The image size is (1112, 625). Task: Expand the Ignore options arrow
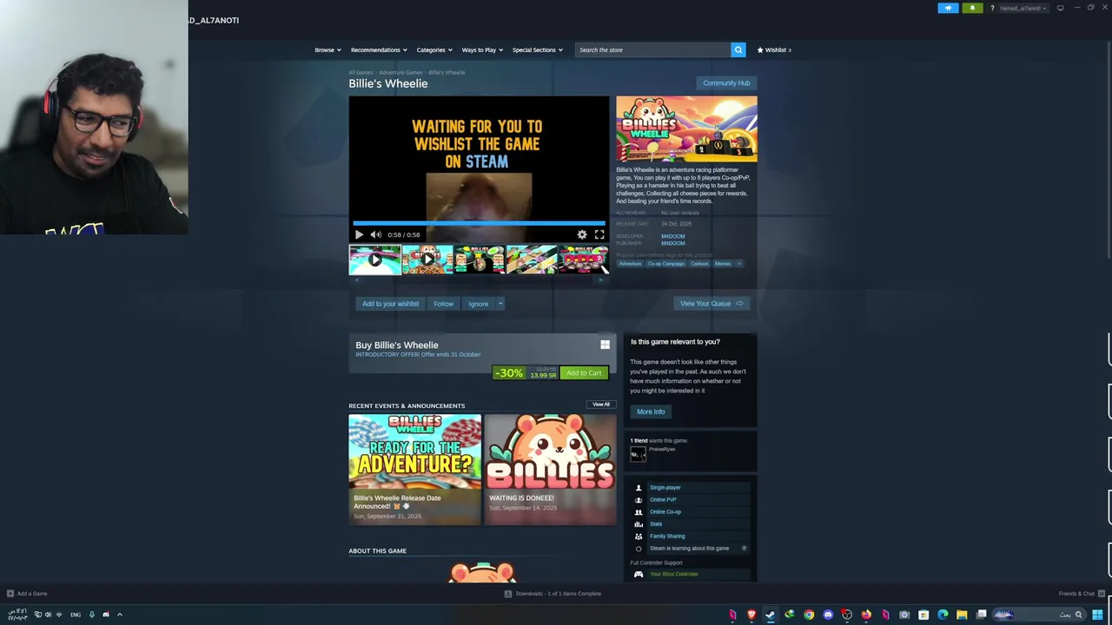[500, 304]
